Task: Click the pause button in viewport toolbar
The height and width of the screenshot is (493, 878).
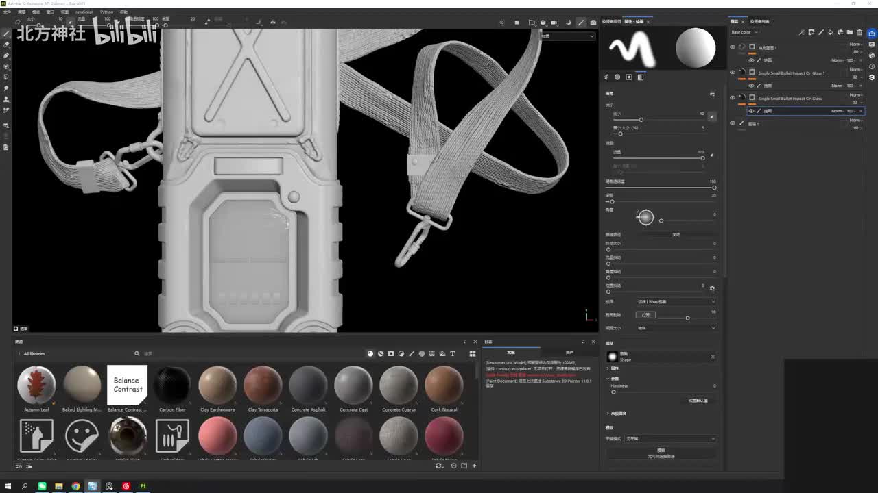Action: pyautogui.click(x=517, y=23)
